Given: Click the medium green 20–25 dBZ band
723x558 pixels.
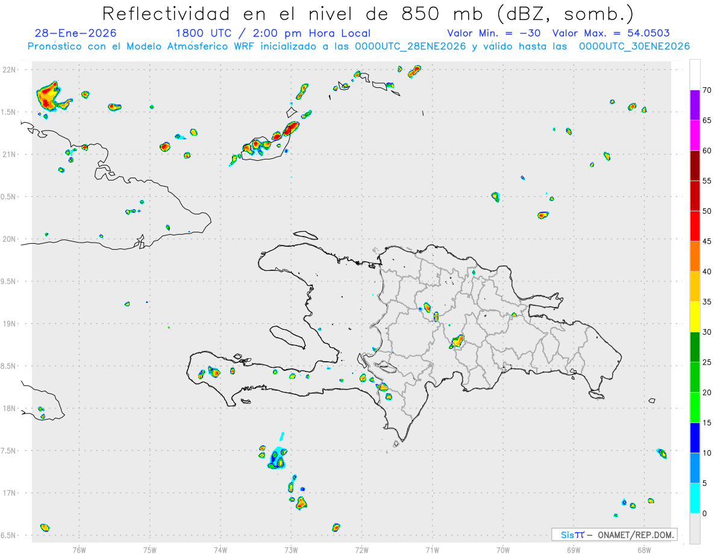Looking at the screenshot, I should [695, 377].
